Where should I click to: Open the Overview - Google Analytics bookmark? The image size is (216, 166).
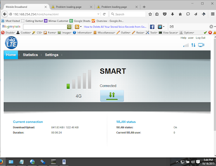pyautogui.click(x=108, y=21)
